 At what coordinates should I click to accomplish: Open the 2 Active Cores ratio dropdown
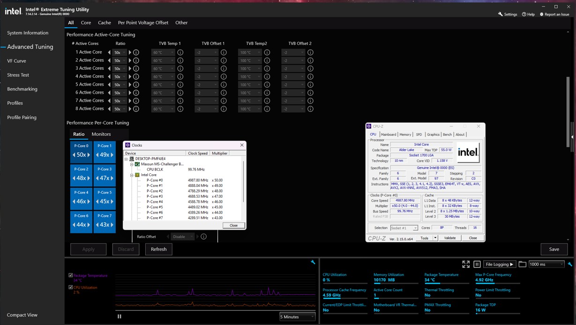pos(120,60)
